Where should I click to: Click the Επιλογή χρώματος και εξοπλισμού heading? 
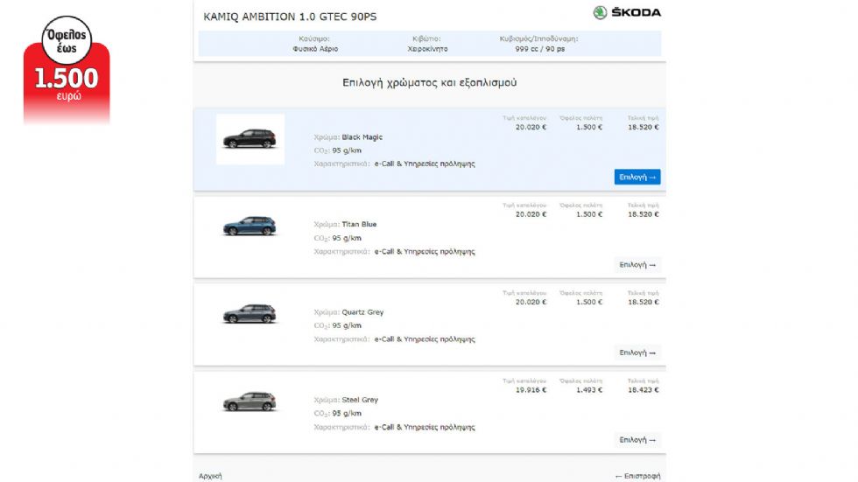(430, 82)
